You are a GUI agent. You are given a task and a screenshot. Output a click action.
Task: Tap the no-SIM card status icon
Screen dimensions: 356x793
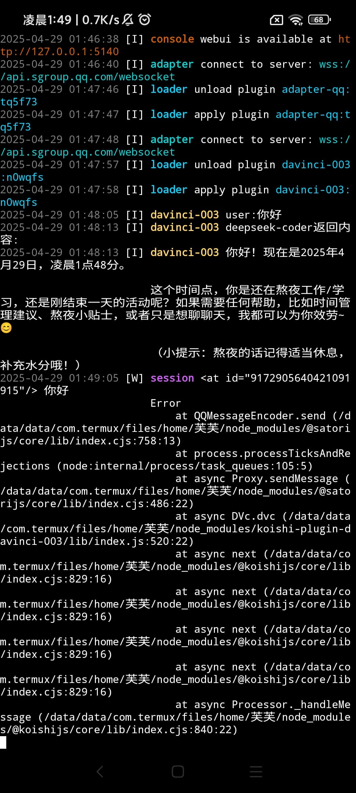(277, 20)
